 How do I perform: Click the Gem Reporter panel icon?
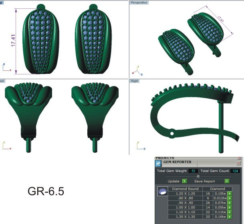tap(159, 163)
